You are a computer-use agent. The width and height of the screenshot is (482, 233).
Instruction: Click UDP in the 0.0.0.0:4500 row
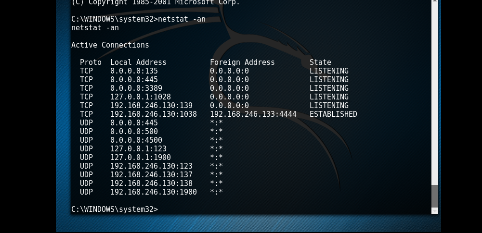pyautogui.click(x=86, y=140)
